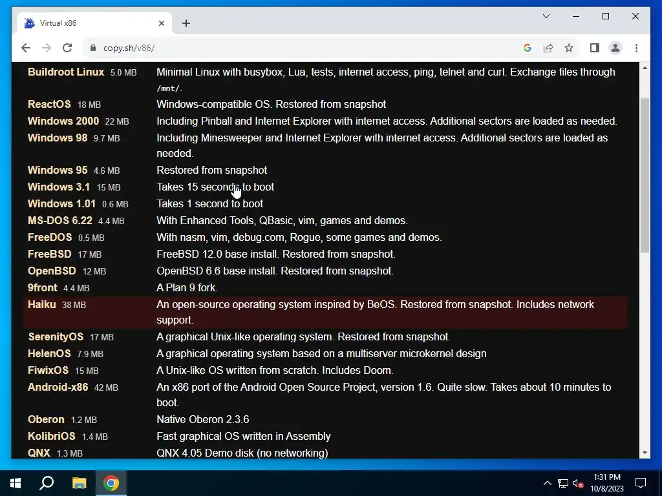Select the Virtual x86 tab
662x496 pixels.
94,23
